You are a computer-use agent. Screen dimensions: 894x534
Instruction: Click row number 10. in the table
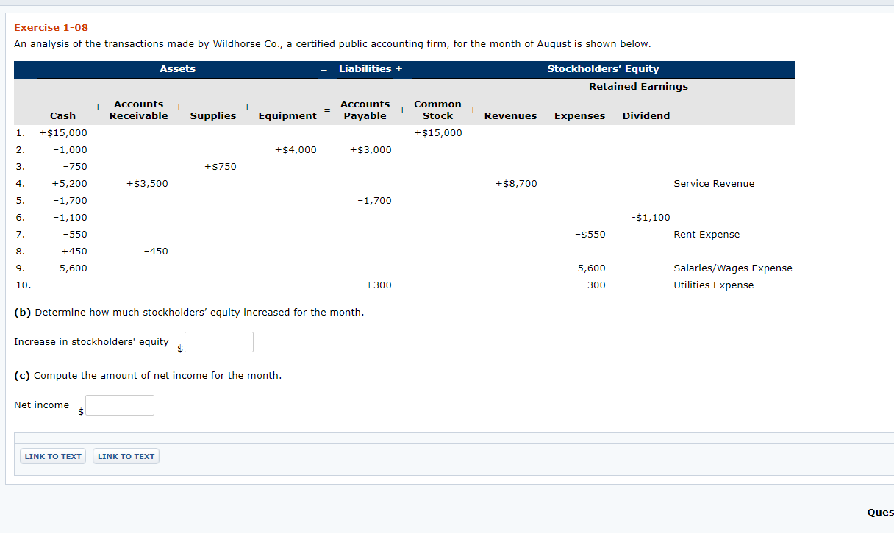[x=23, y=285]
